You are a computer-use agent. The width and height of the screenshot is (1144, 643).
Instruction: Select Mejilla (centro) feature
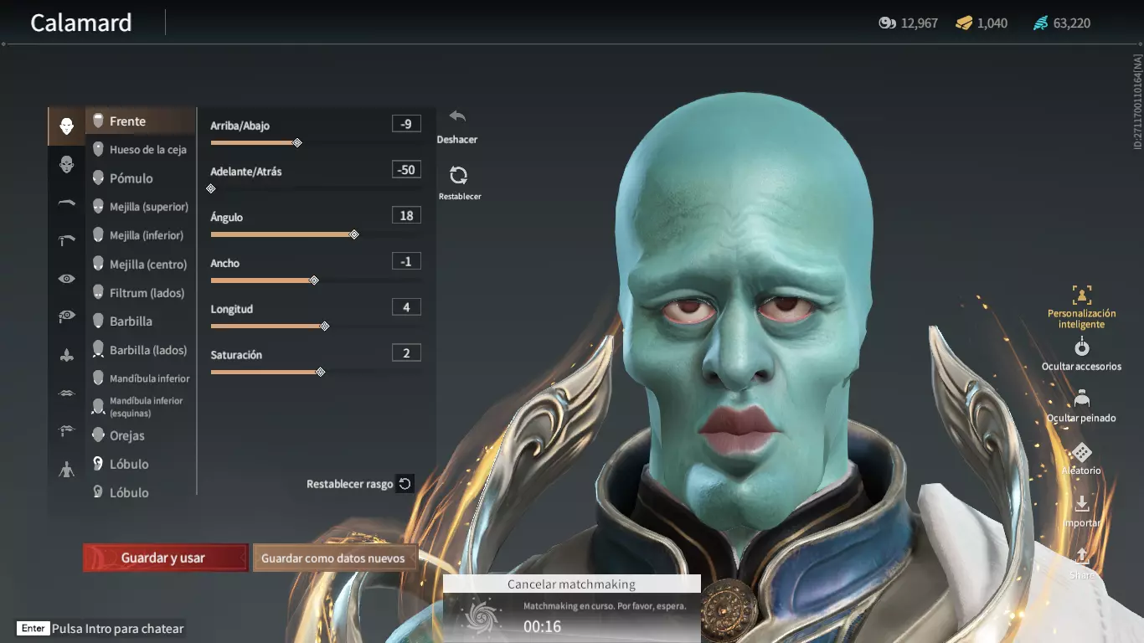point(141,265)
